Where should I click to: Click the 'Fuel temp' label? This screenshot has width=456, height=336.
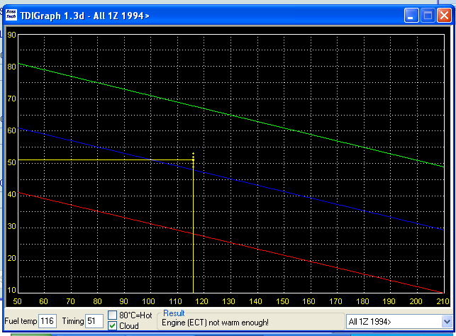pyautogui.click(x=21, y=321)
